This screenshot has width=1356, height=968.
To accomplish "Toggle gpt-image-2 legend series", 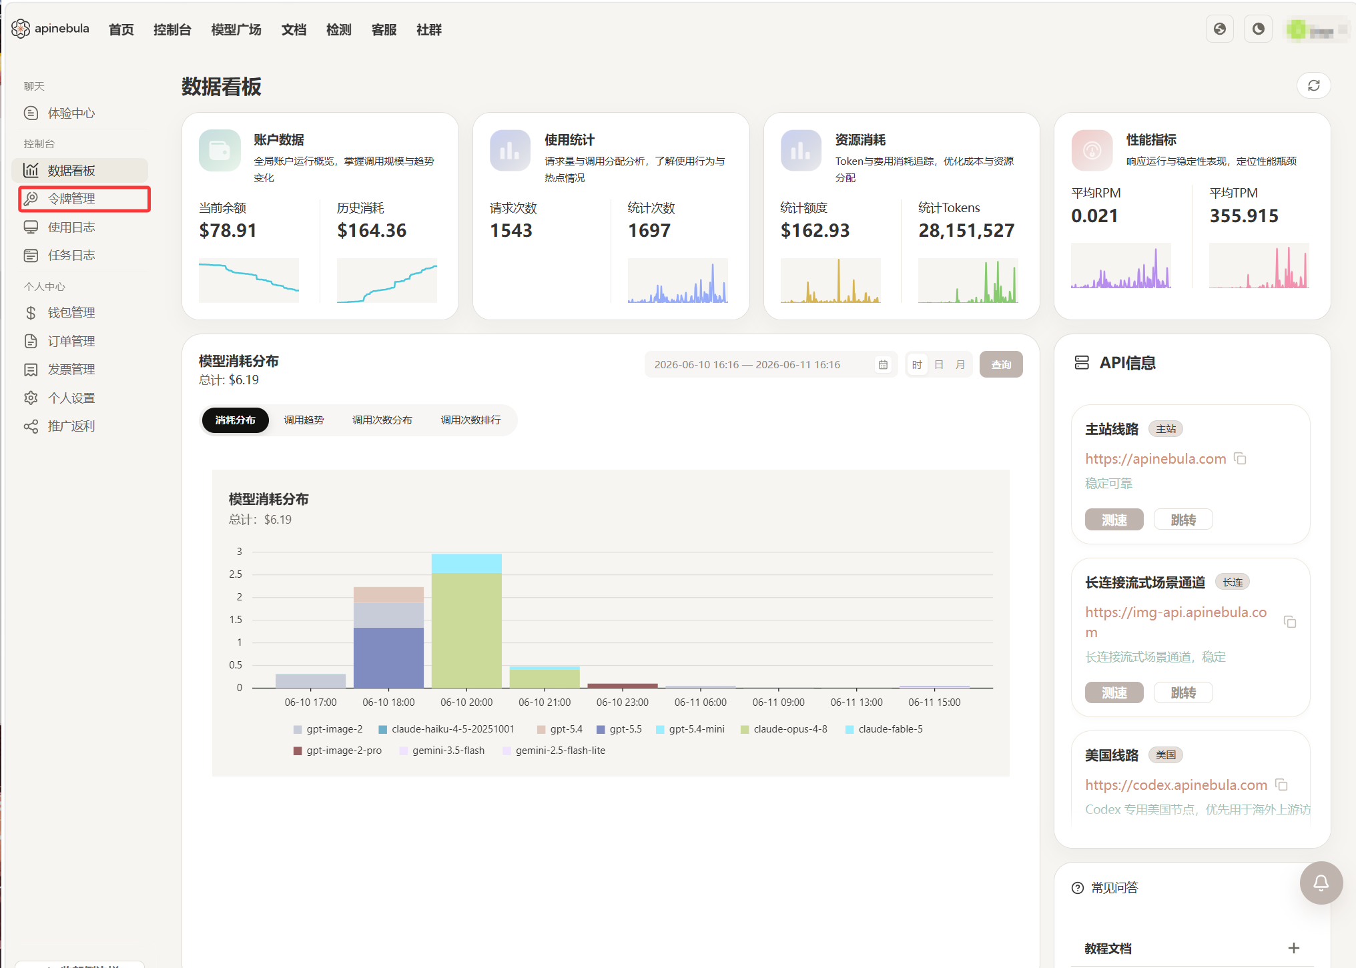I will 328,729.
